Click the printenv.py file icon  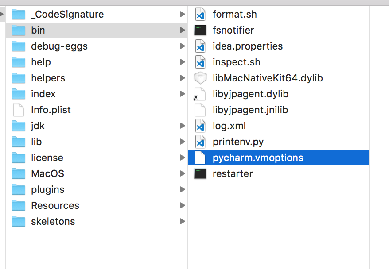click(x=200, y=142)
